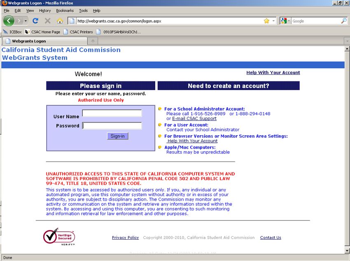Click the Firefox icon in the title bar
The width and height of the screenshot is (350, 261).
tap(4, 3)
